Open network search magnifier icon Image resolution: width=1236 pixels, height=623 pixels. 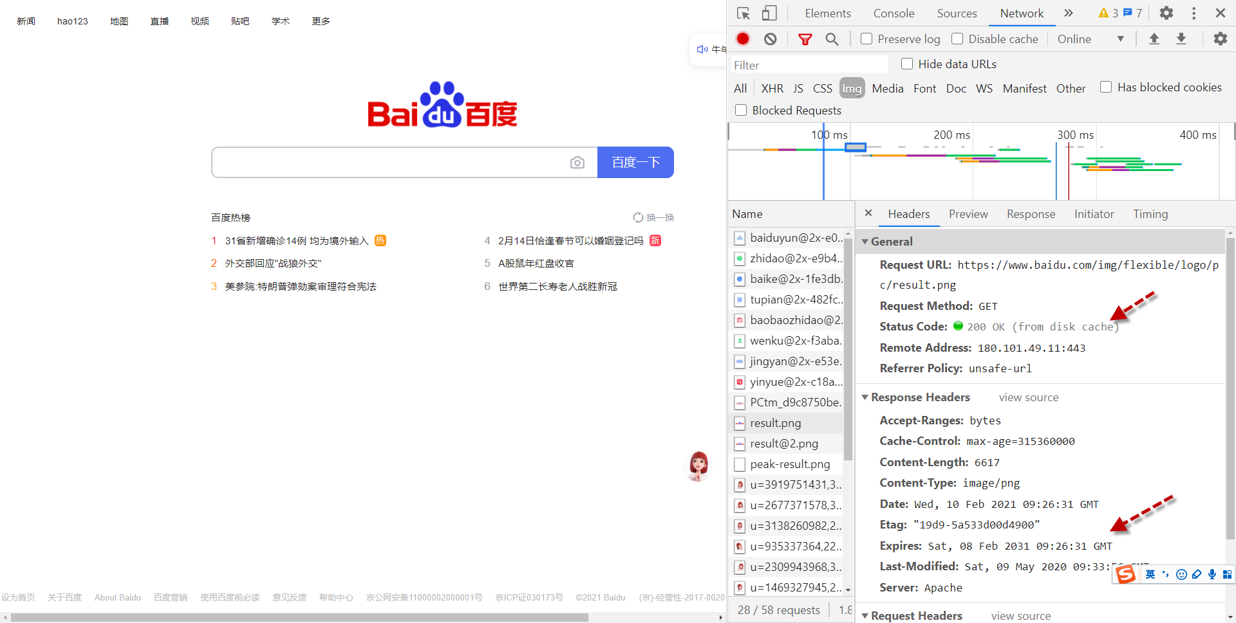point(832,39)
